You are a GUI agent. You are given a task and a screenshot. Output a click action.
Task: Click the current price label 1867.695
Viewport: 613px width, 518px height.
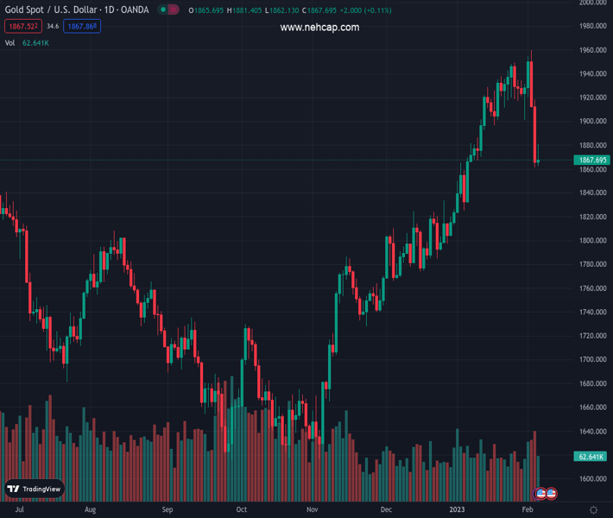(x=591, y=160)
